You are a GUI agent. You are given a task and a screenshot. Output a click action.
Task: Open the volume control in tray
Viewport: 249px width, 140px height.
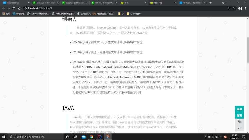pyautogui.click(x=217, y=137)
